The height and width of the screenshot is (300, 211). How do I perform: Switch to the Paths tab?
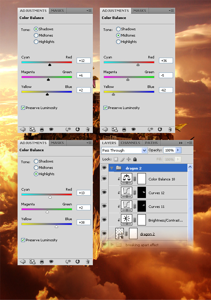coord(151,143)
